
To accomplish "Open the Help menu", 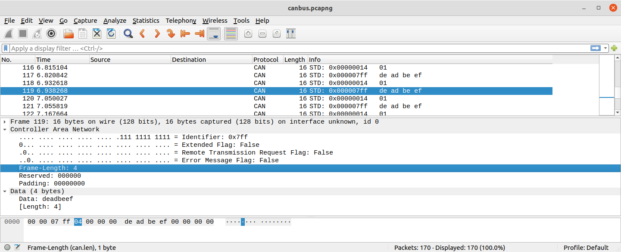I will (x=262, y=21).
